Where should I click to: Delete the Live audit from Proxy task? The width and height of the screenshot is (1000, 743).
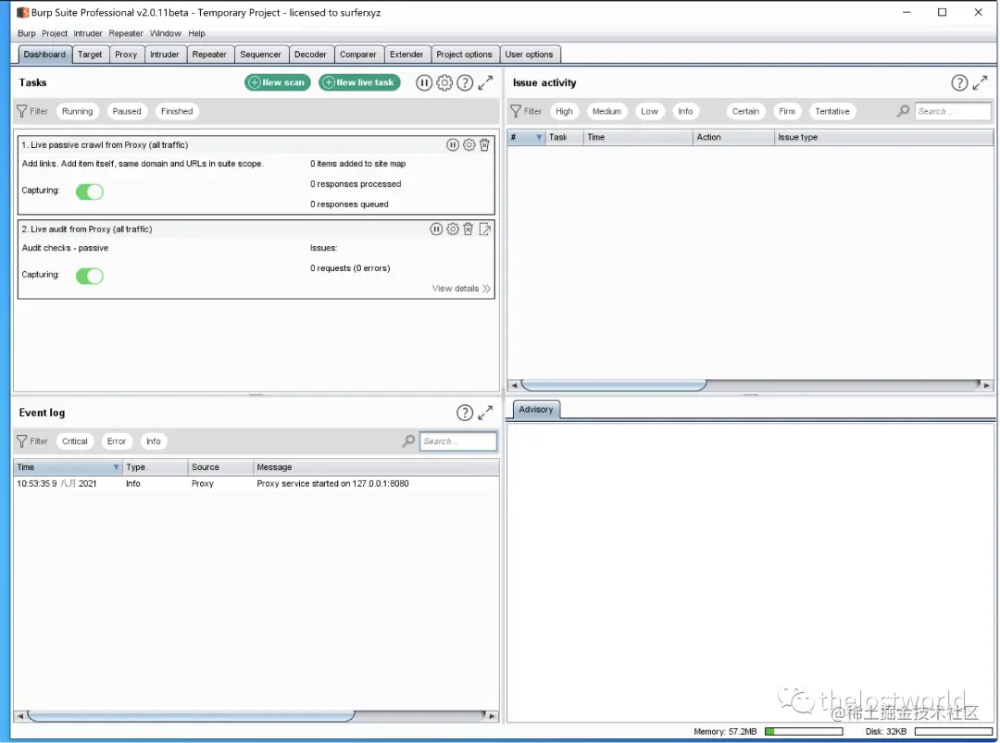tap(469, 229)
